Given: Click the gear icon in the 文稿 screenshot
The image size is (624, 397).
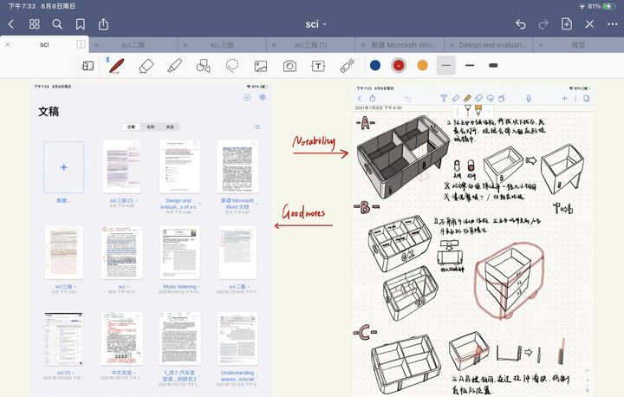Looking at the screenshot, I should (263, 97).
